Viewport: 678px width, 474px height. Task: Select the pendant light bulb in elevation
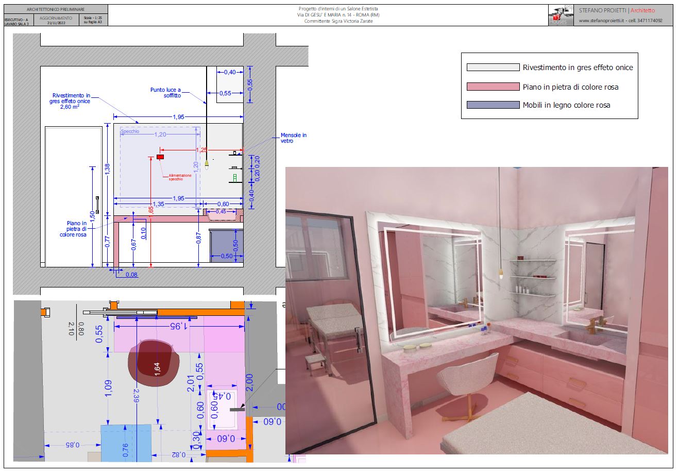(x=207, y=165)
